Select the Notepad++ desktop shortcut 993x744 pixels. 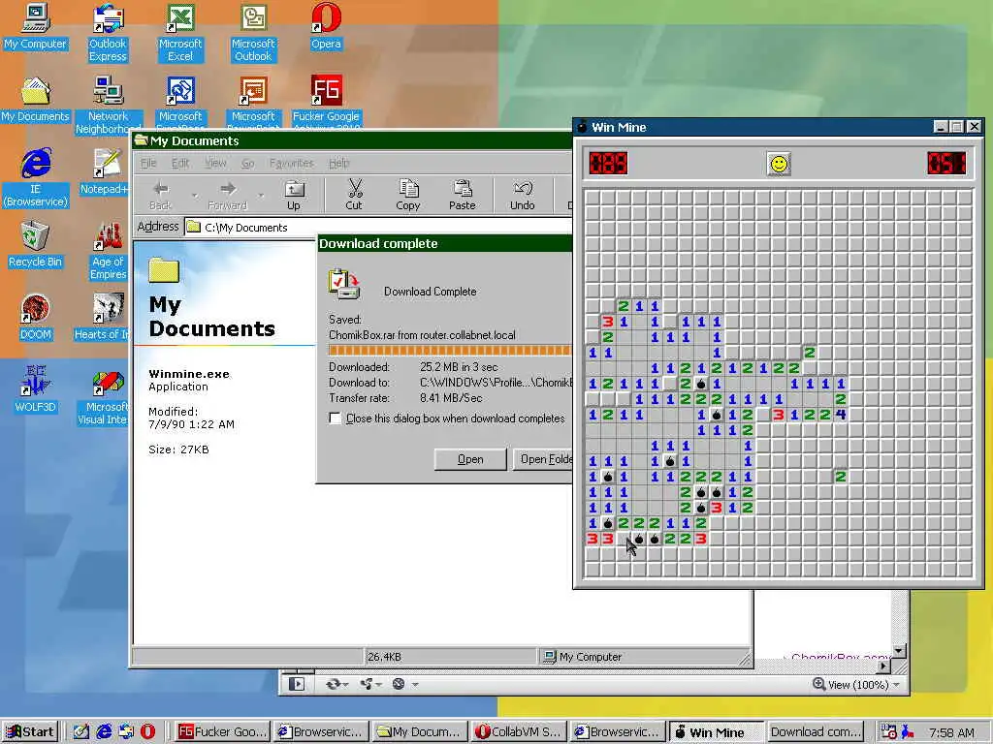[x=107, y=171]
